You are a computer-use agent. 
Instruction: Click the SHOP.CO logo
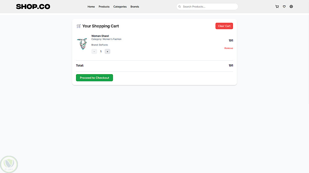(33, 6)
